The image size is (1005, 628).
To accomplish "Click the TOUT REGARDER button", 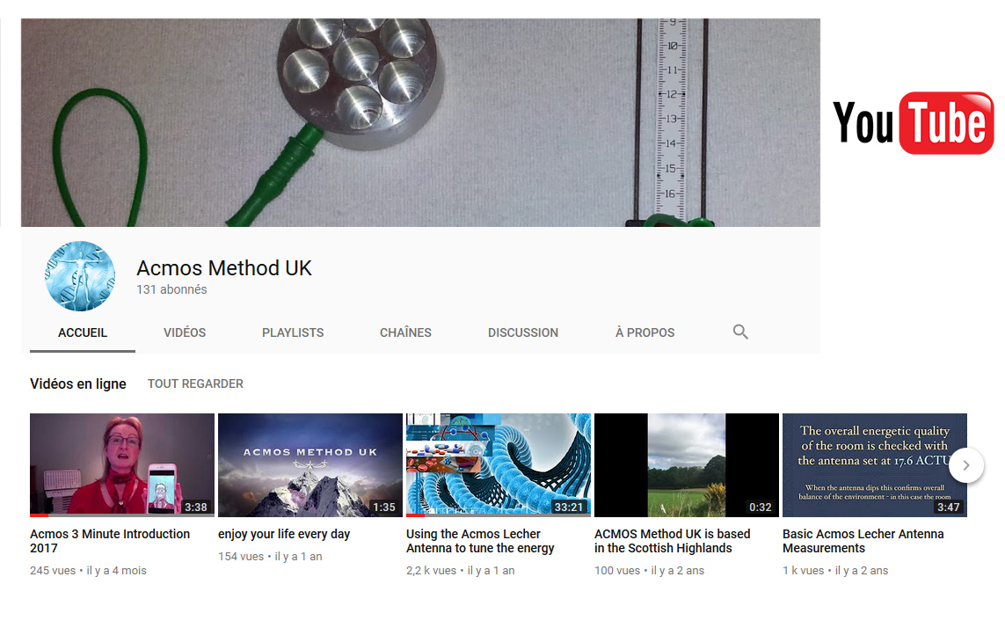I will click(195, 383).
